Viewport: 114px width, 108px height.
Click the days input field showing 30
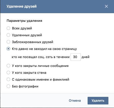point(76,57)
